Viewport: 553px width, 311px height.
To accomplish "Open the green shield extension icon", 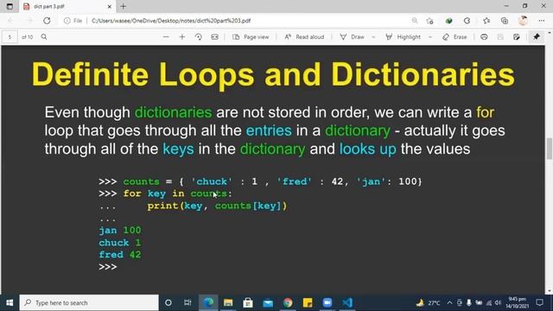I will coord(449,21).
